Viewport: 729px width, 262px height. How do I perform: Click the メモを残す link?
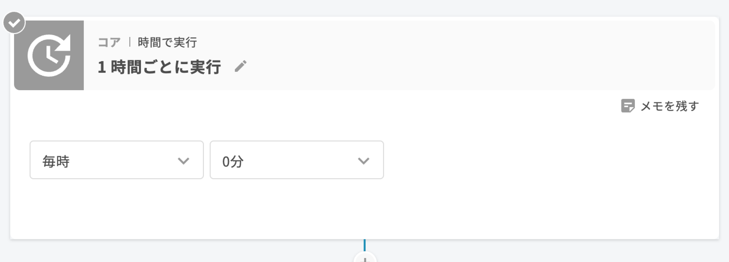click(x=669, y=106)
